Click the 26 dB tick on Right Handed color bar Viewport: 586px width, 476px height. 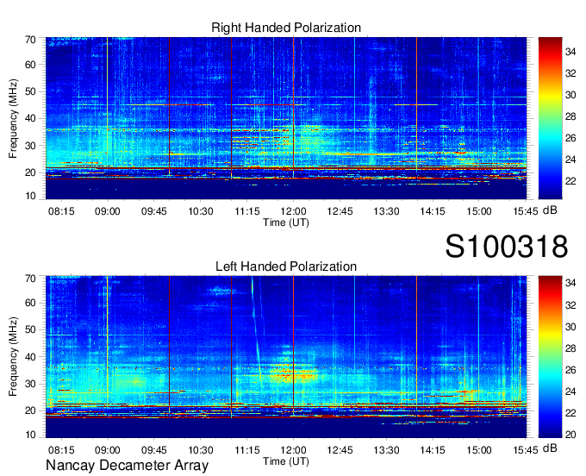tap(570, 138)
